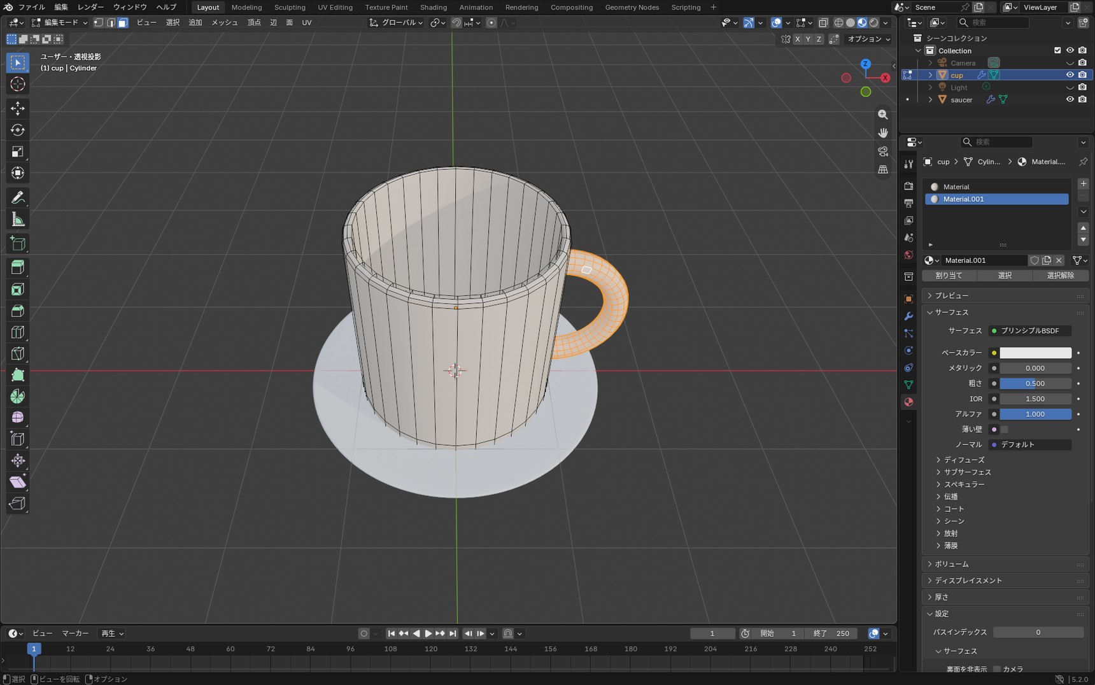Expand the ボリューム panel
The width and height of the screenshot is (1095, 685).
pyautogui.click(x=1005, y=564)
